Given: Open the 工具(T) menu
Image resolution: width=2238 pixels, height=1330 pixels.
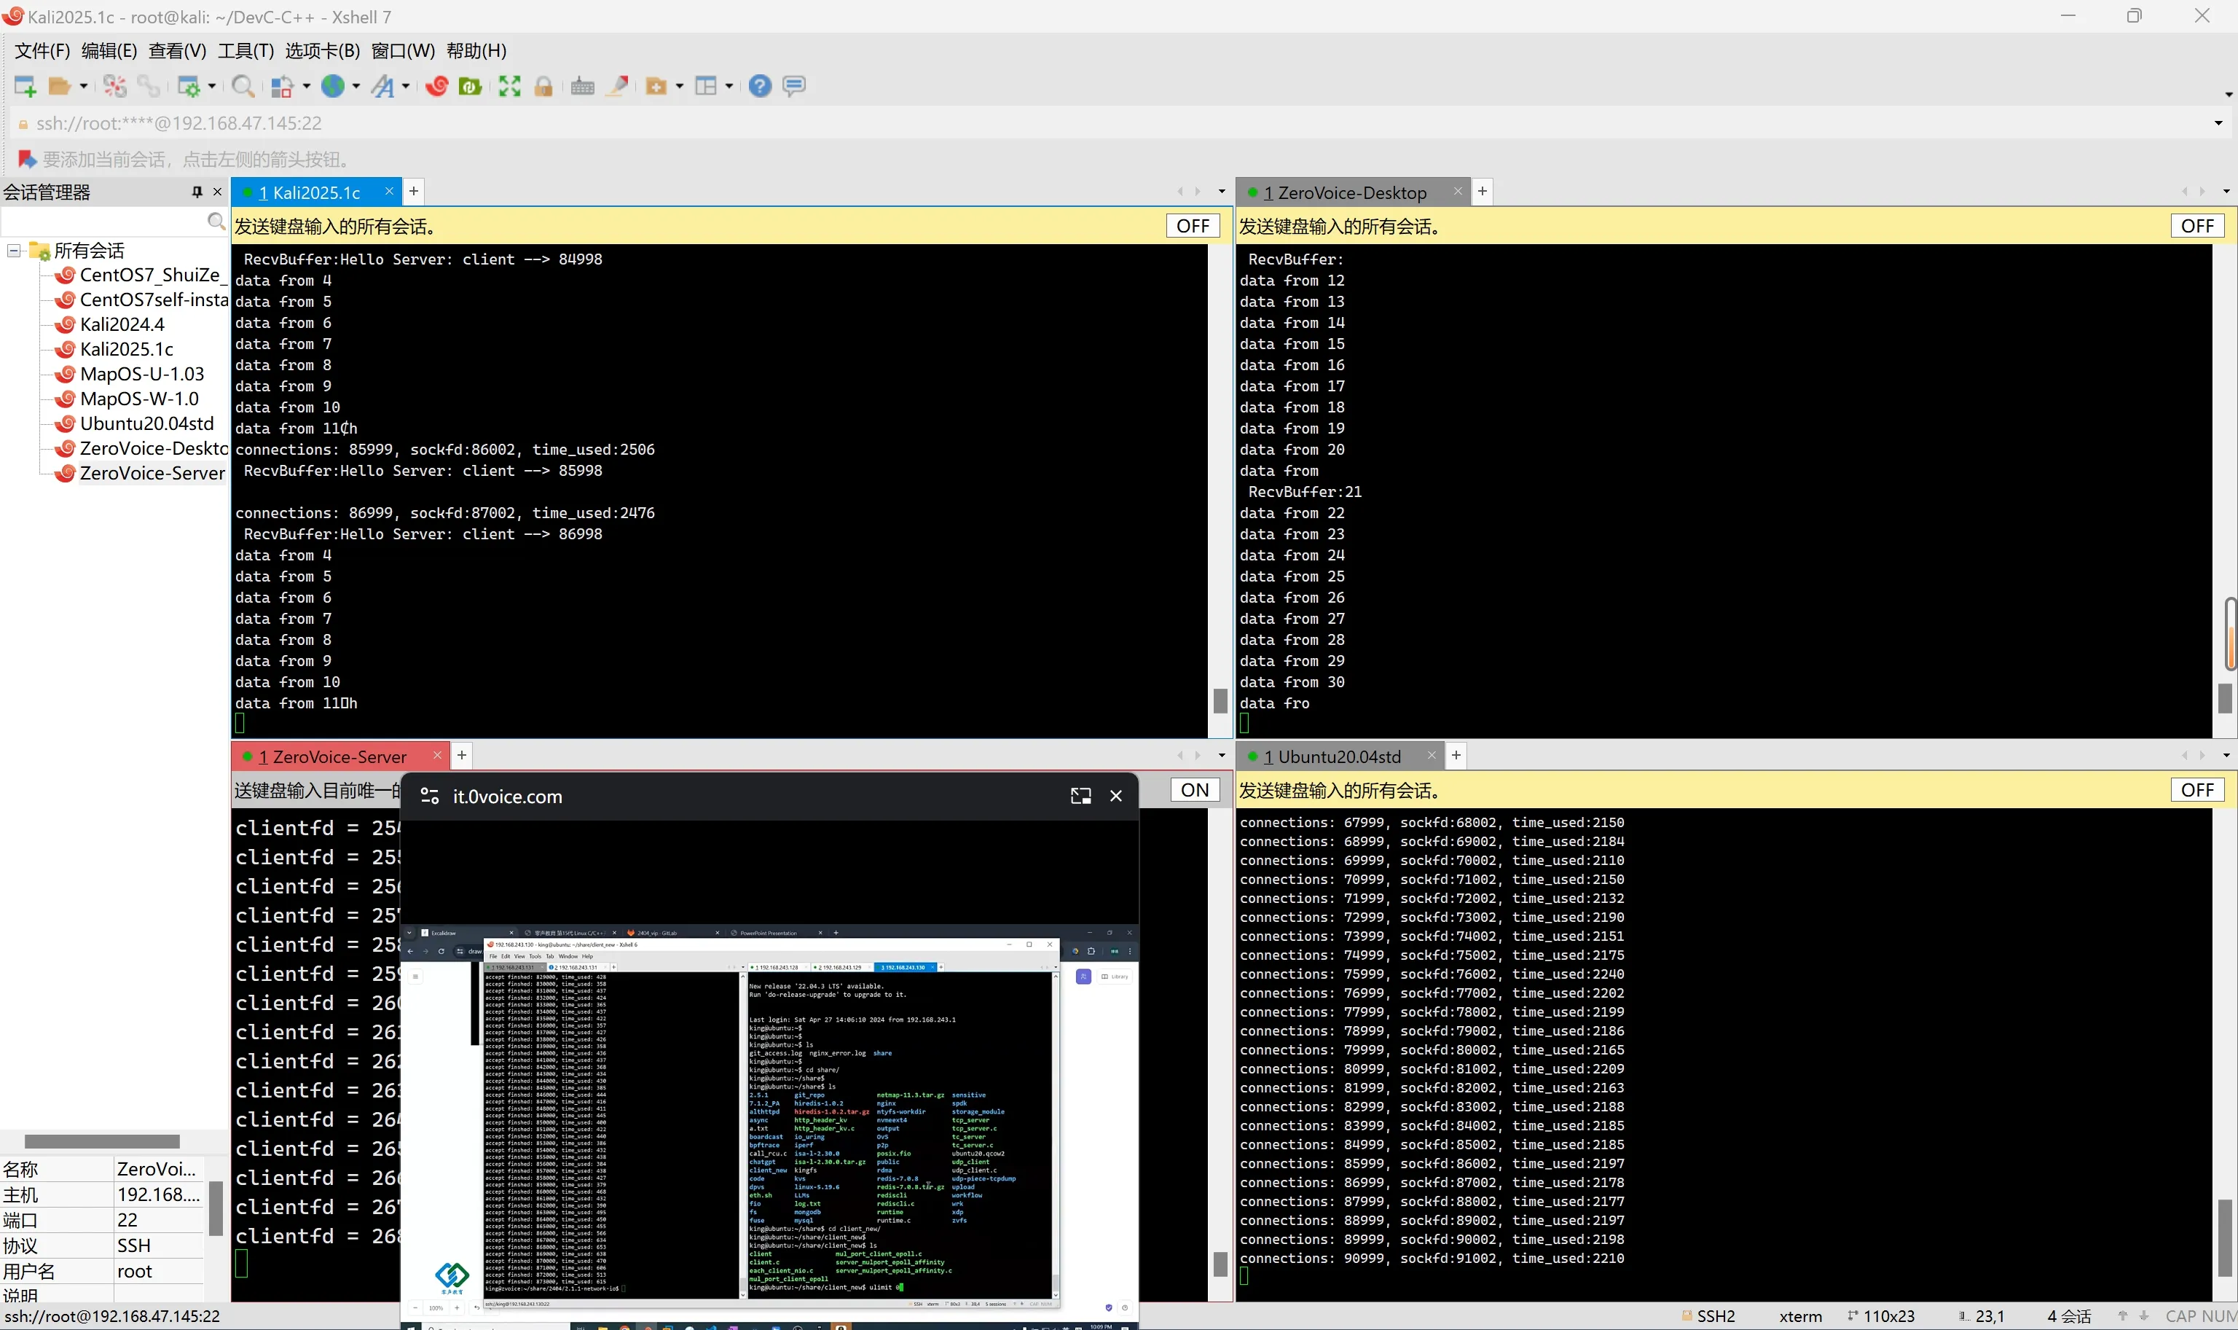Looking at the screenshot, I should tap(246, 51).
